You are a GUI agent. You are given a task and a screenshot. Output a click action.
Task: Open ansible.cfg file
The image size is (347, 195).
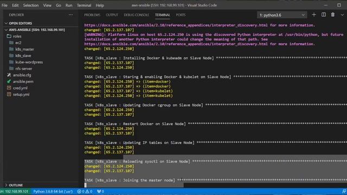22,75
